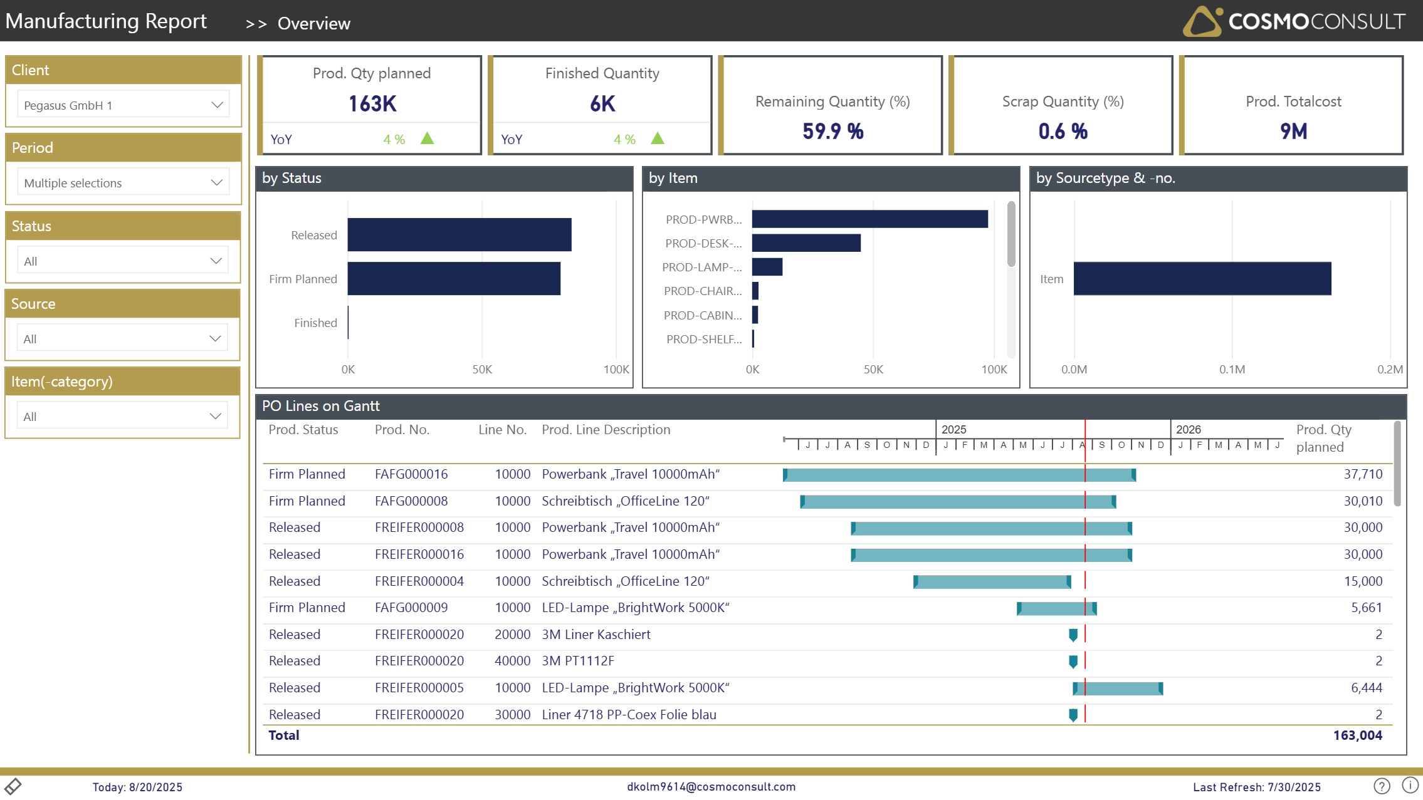Click the Gantt marker for 3M PT1112F
The height and width of the screenshot is (800, 1423).
click(x=1073, y=661)
